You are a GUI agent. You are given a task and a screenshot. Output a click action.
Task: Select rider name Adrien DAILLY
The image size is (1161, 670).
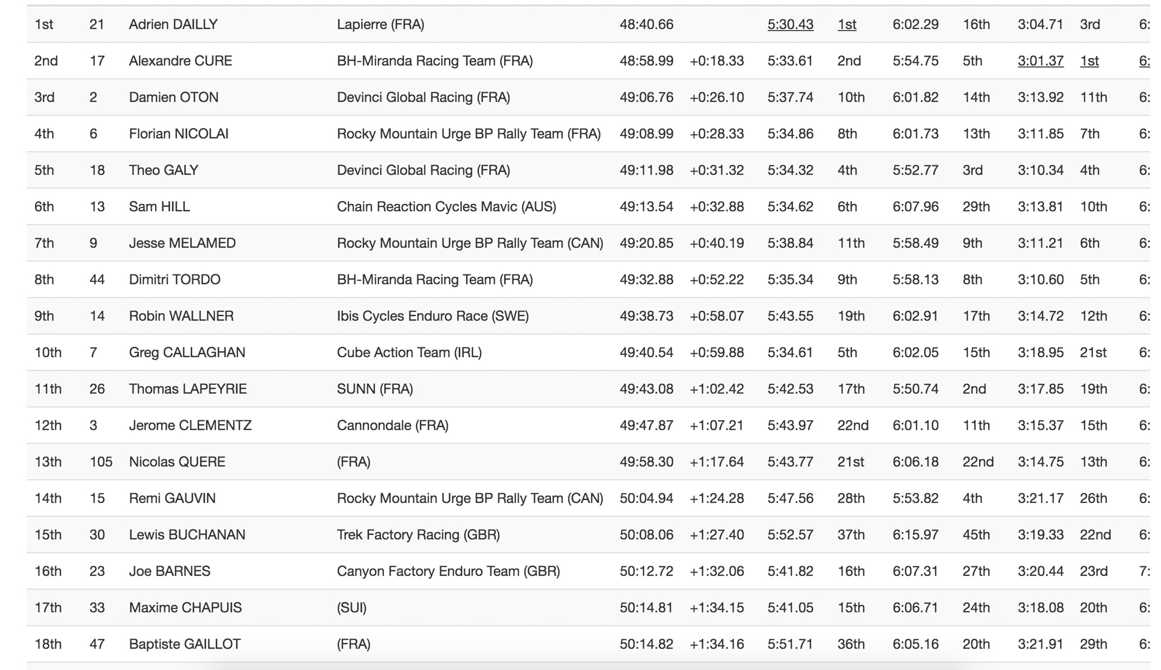pyautogui.click(x=173, y=24)
